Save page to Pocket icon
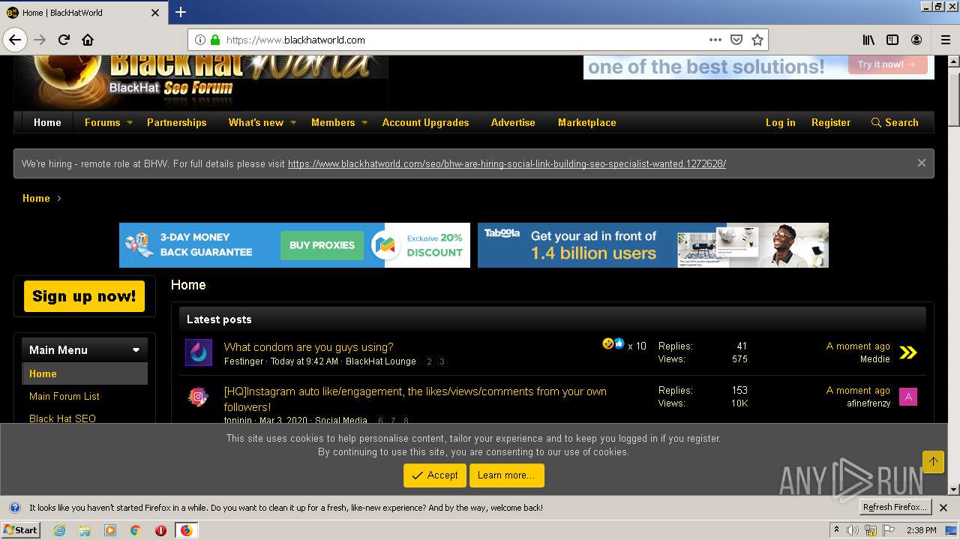This screenshot has width=960, height=540. [x=736, y=40]
